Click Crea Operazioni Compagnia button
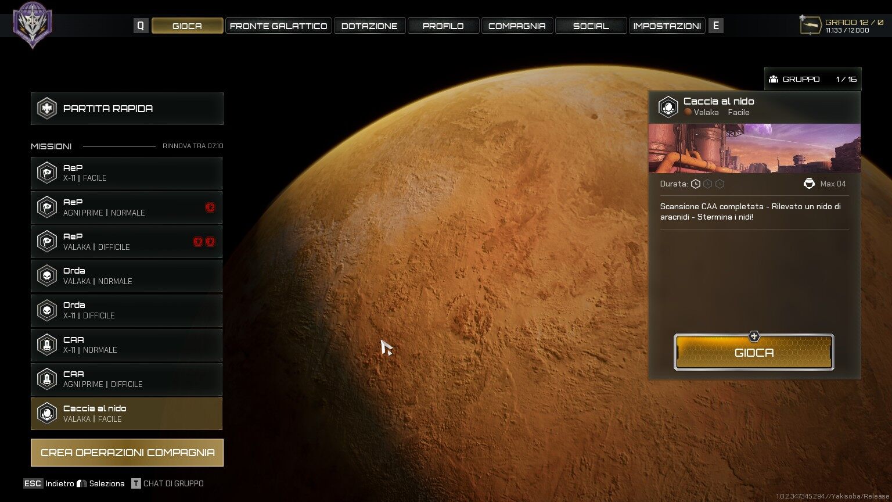 [127, 453]
